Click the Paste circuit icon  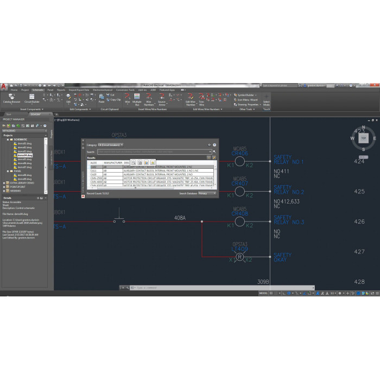tap(102, 98)
